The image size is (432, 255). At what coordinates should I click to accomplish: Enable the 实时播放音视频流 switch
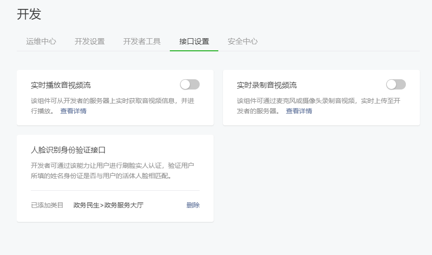190,84
